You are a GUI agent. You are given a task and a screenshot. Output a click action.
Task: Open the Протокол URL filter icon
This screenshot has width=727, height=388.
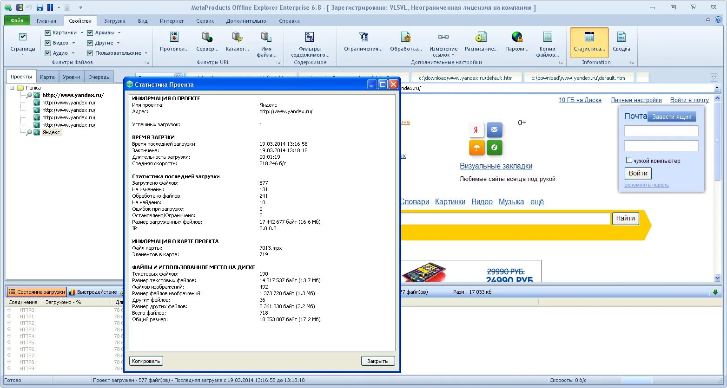click(x=174, y=37)
